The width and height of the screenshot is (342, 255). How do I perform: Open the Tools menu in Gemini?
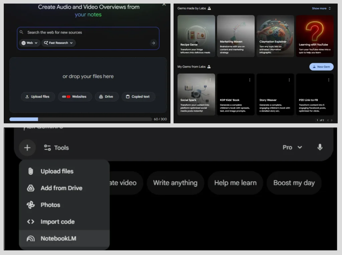[x=56, y=148]
